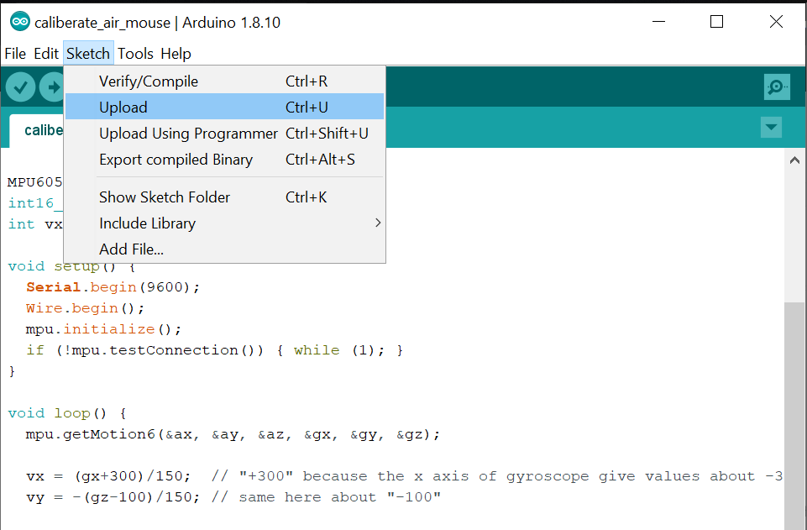Select Add File... menu entry

coord(225,249)
